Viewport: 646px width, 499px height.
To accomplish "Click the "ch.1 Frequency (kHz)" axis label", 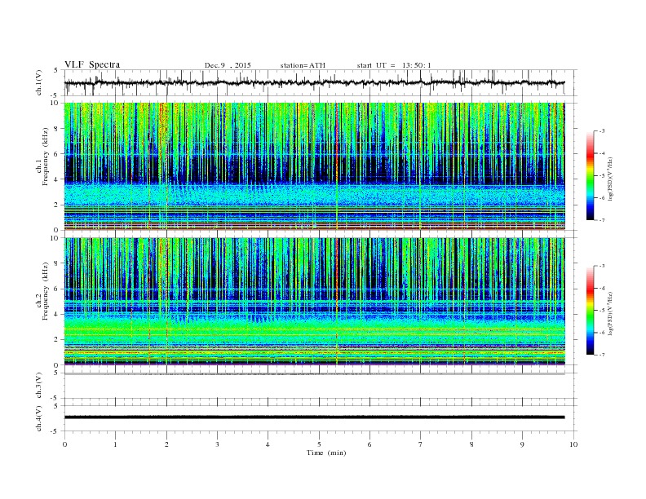I will [42, 157].
